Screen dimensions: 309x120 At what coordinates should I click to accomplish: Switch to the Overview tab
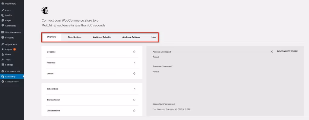point(51,37)
